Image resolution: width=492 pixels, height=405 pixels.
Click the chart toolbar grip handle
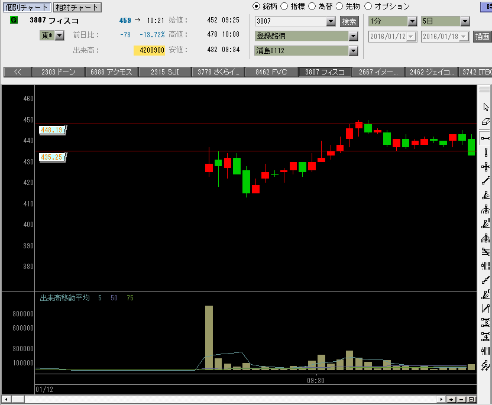[x=484, y=90]
